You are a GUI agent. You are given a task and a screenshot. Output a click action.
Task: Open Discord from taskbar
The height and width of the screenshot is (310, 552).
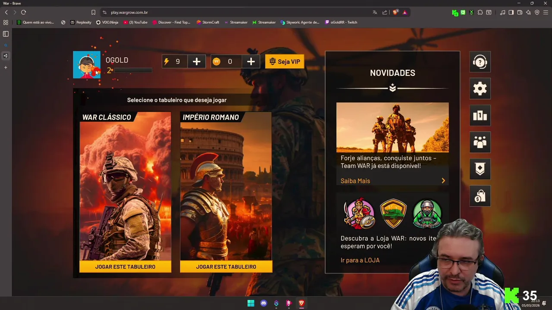pyautogui.click(x=263, y=303)
